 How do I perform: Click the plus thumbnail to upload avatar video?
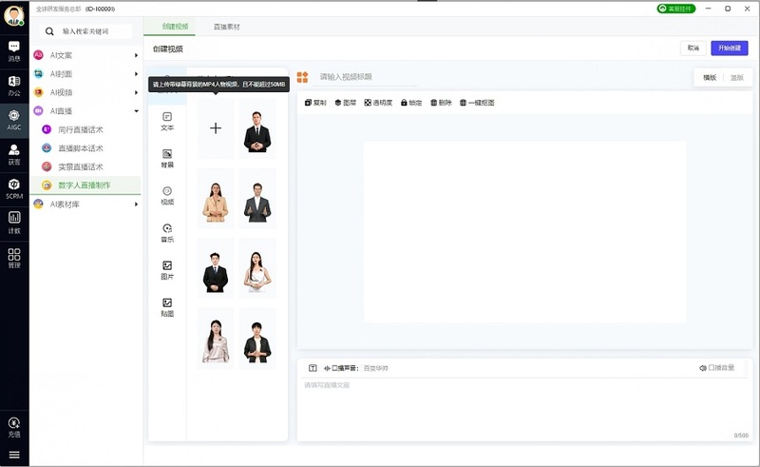coord(216,128)
